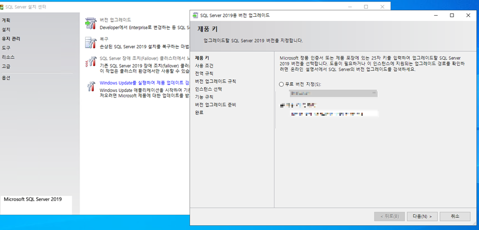This screenshot has width=479, height=230.
Task: Click the disabled < 뒤로(B) button
Action: [x=389, y=216]
